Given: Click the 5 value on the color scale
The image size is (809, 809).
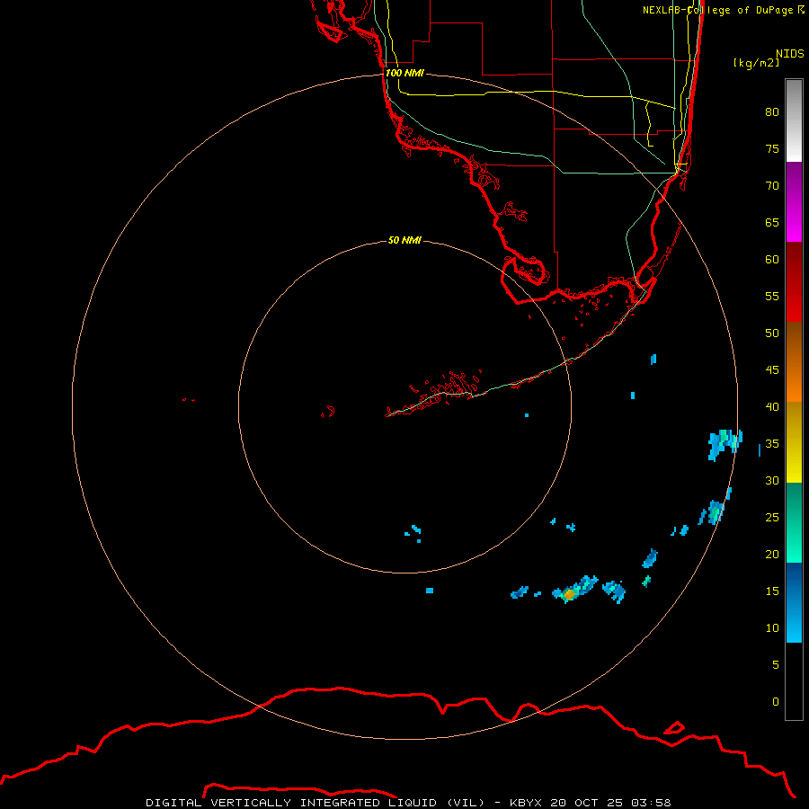Looking at the screenshot, I should click(x=776, y=664).
